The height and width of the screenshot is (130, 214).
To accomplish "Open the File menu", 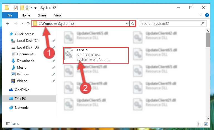I will [10, 15].
